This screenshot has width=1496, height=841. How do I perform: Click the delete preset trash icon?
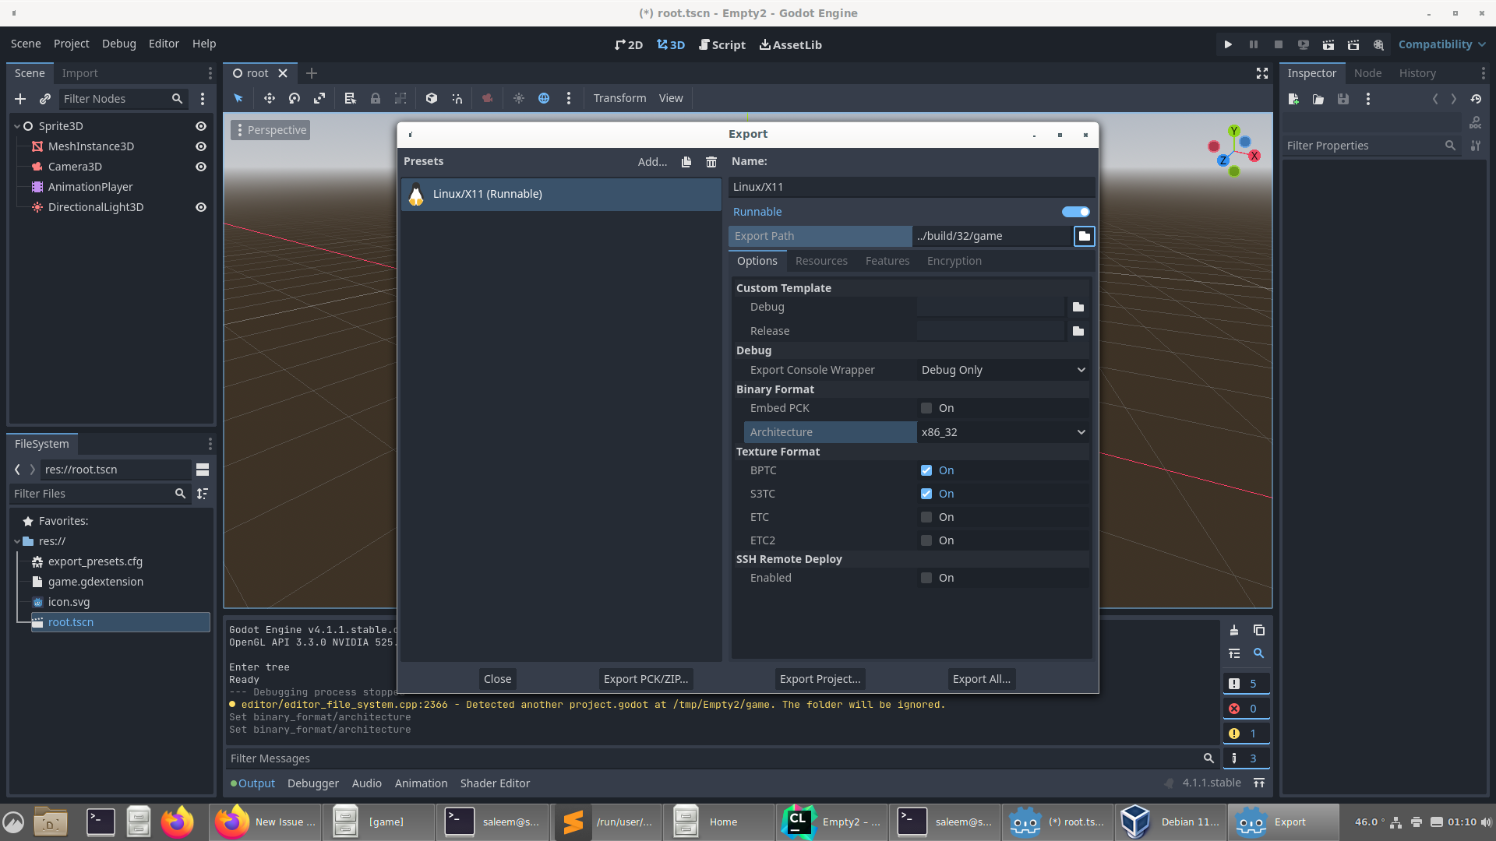711,162
